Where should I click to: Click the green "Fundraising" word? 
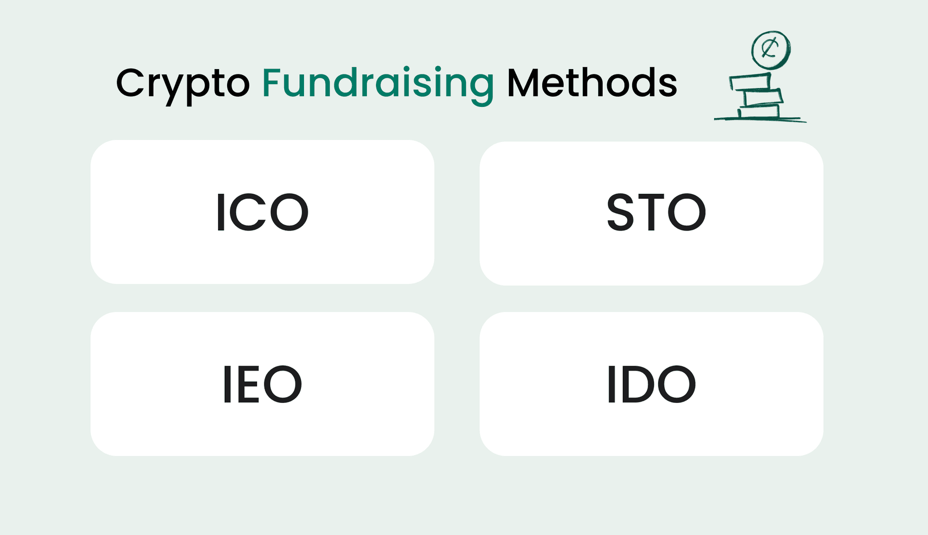(x=377, y=83)
